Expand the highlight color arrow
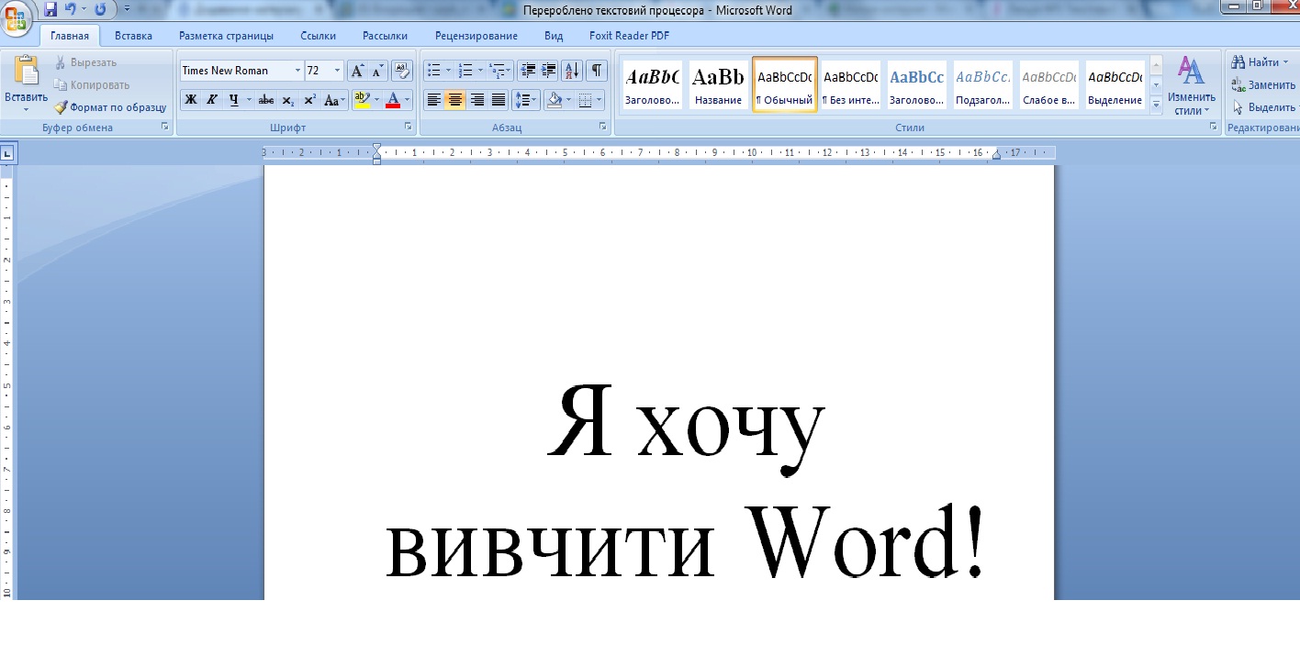 pos(376,100)
